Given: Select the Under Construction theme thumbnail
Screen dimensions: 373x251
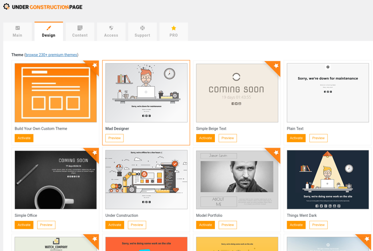Looking at the screenshot, I should point(146,180).
